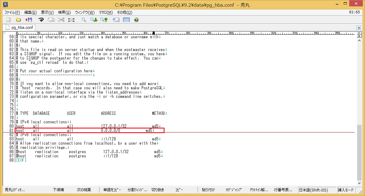Click the ::1/128 address on line 83
The image size is (365, 196).
click(109, 139)
